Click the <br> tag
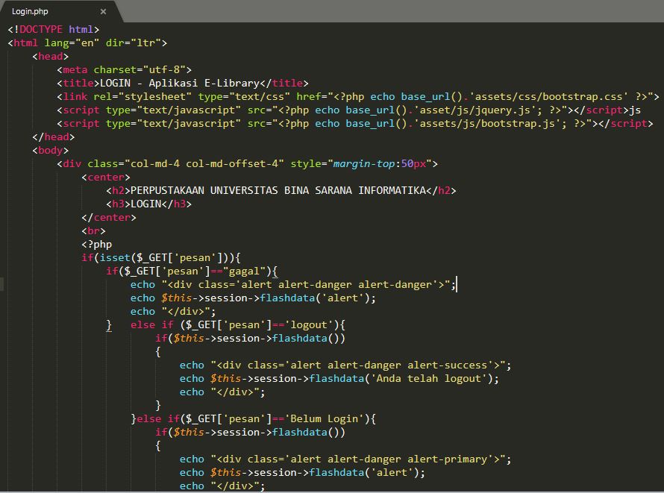The width and height of the screenshot is (664, 493). tap(93, 231)
